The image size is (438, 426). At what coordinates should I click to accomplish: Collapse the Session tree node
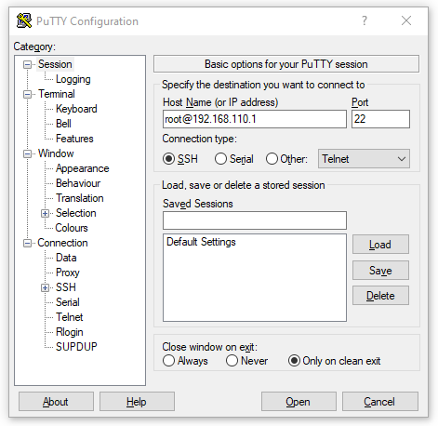(x=27, y=64)
